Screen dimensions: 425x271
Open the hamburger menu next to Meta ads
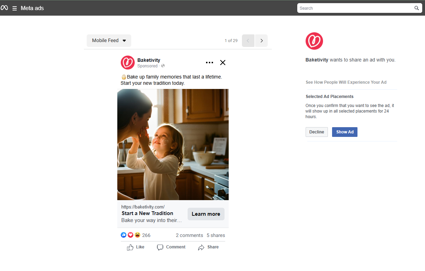[x=15, y=8]
